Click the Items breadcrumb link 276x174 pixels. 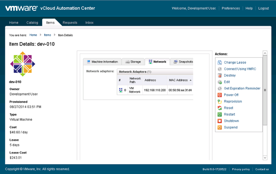48,35
